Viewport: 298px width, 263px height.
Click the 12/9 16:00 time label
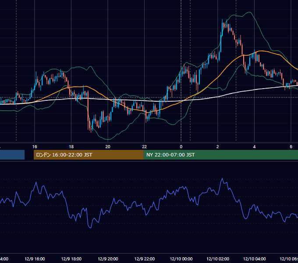pyautogui.click(x=35, y=259)
